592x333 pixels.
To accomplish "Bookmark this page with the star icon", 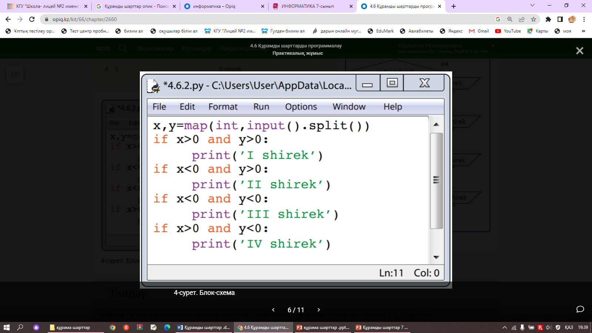I will coord(533,19).
